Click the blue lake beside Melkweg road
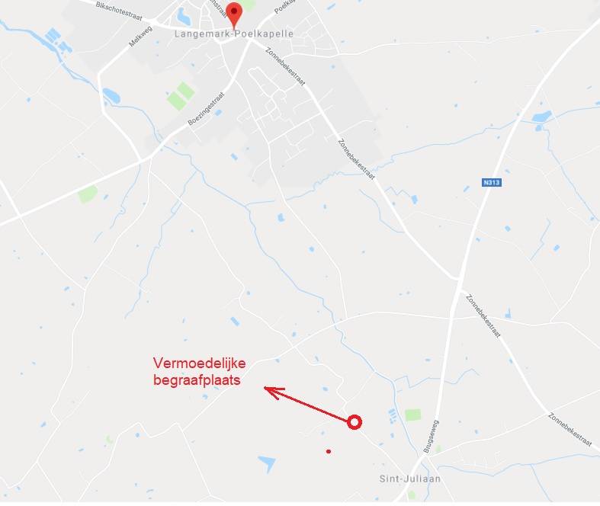The width and height of the screenshot is (600, 506). coord(111,95)
